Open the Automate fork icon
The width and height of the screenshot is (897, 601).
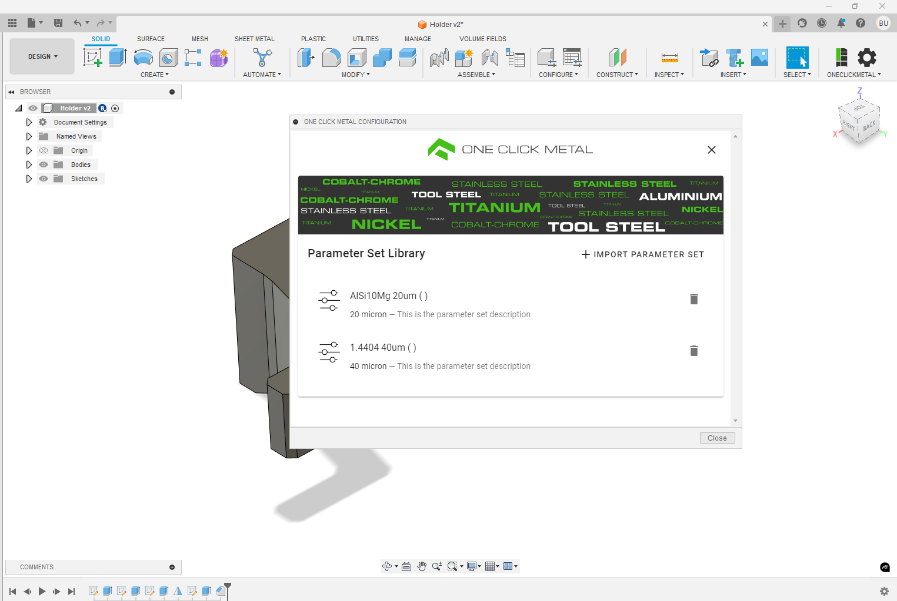(262, 58)
